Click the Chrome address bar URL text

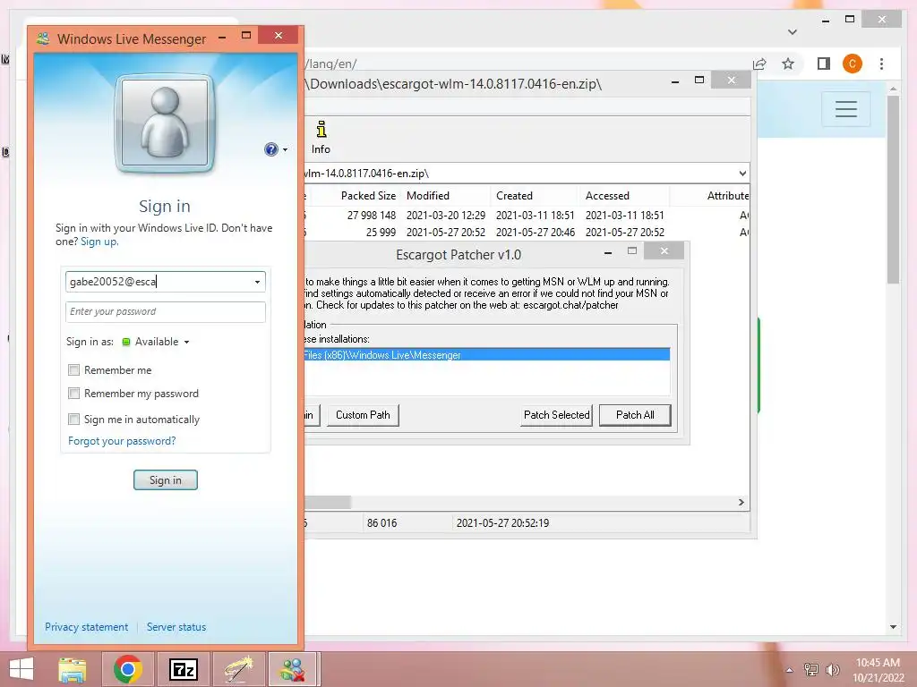coord(332,64)
